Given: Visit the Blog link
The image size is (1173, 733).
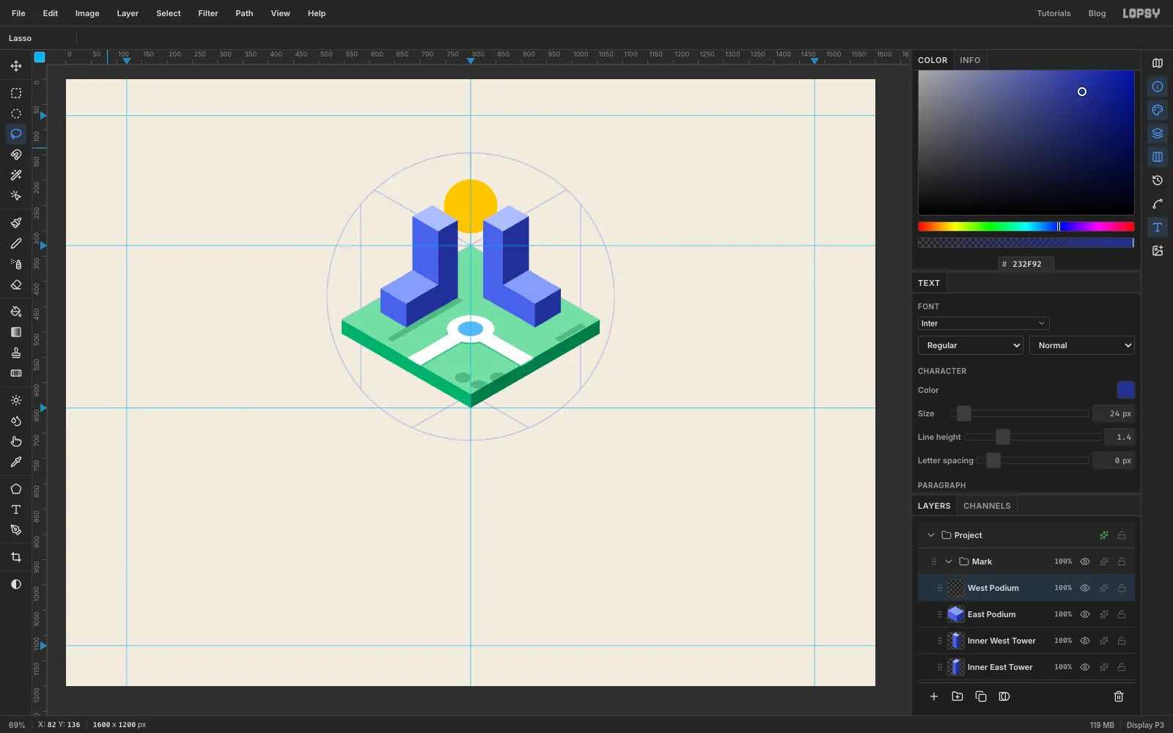Looking at the screenshot, I should 1097,13.
